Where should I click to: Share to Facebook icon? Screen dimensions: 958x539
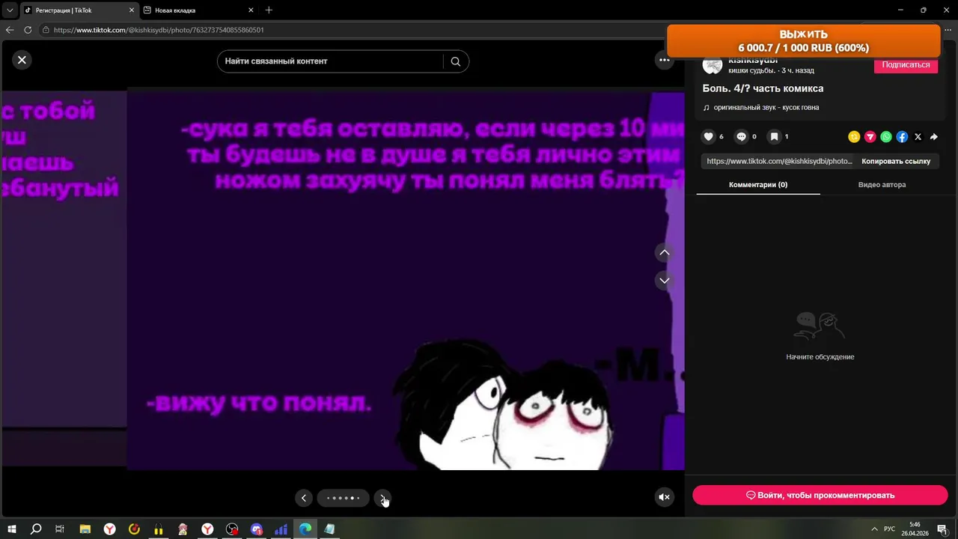tap(902, 137)
